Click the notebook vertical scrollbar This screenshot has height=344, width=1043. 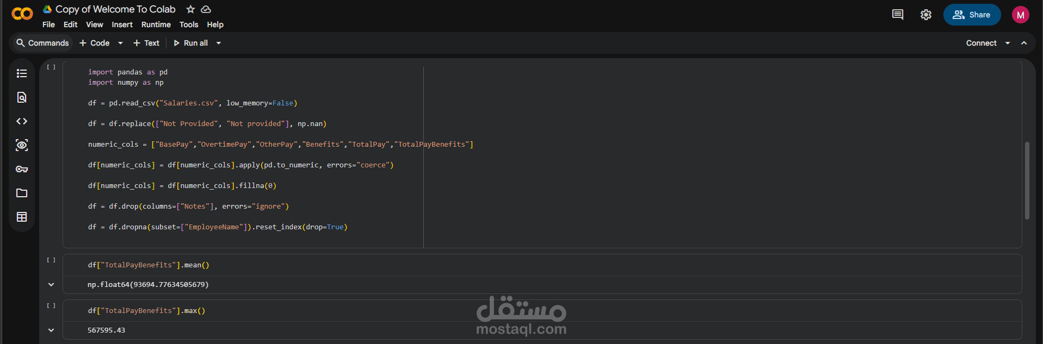coord(1027,180)
